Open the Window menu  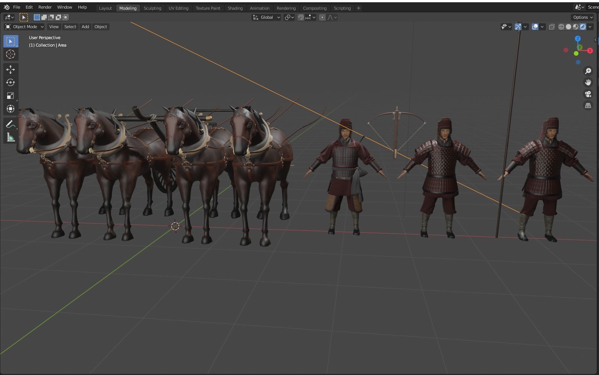coord(64,7)
